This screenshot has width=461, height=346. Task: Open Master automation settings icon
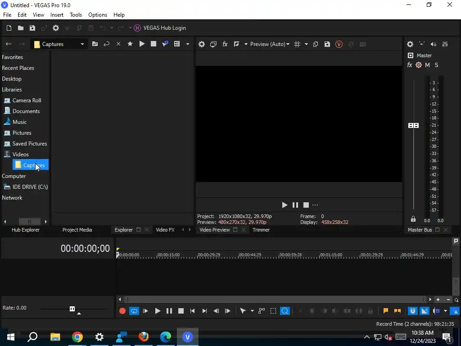pos(419,65)
